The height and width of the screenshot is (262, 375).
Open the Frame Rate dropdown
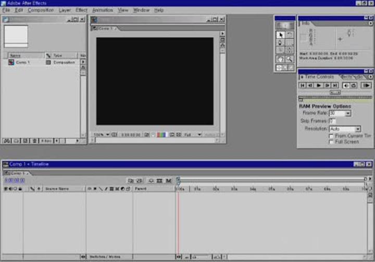click(x=348, y=113)
